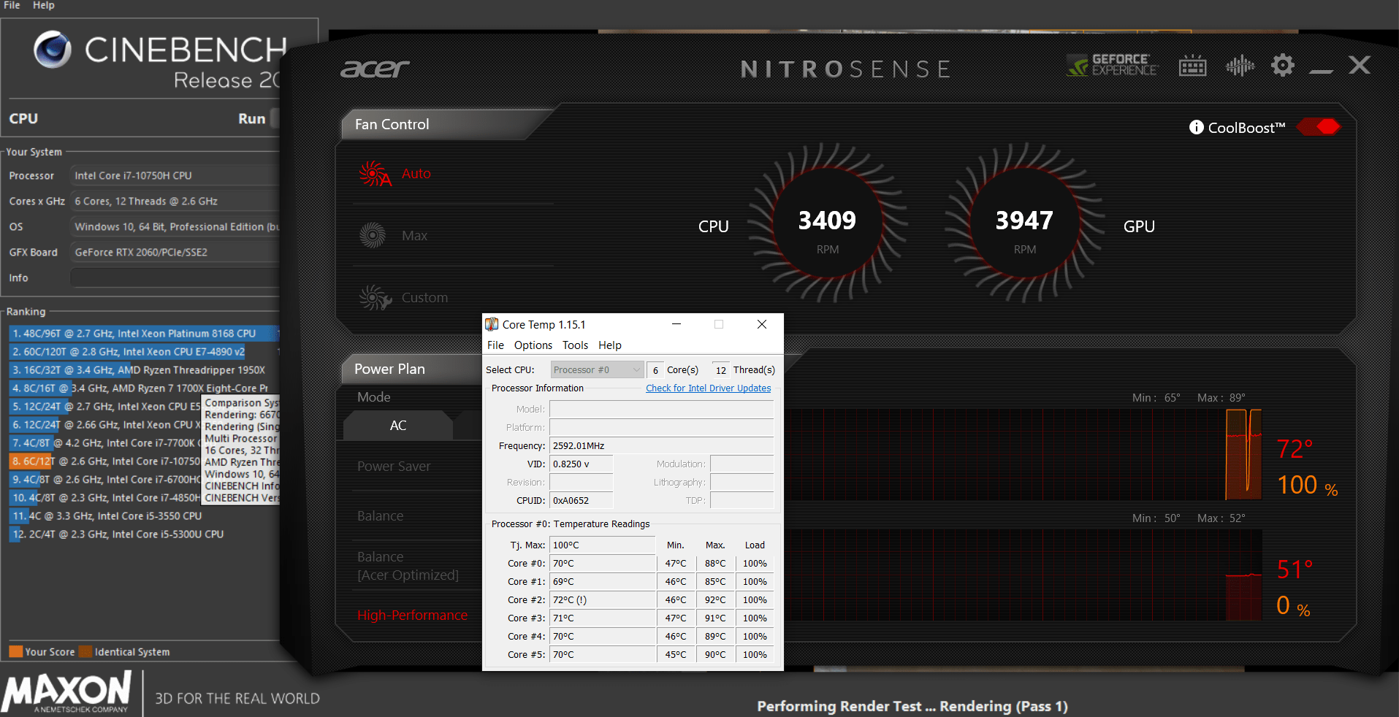The image size is (1399, 717).
Task: Click the Core Temp title bar icon
Action: (492, 324)
